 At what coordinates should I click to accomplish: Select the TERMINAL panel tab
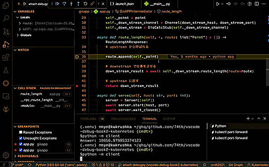(x=149, y=119)
